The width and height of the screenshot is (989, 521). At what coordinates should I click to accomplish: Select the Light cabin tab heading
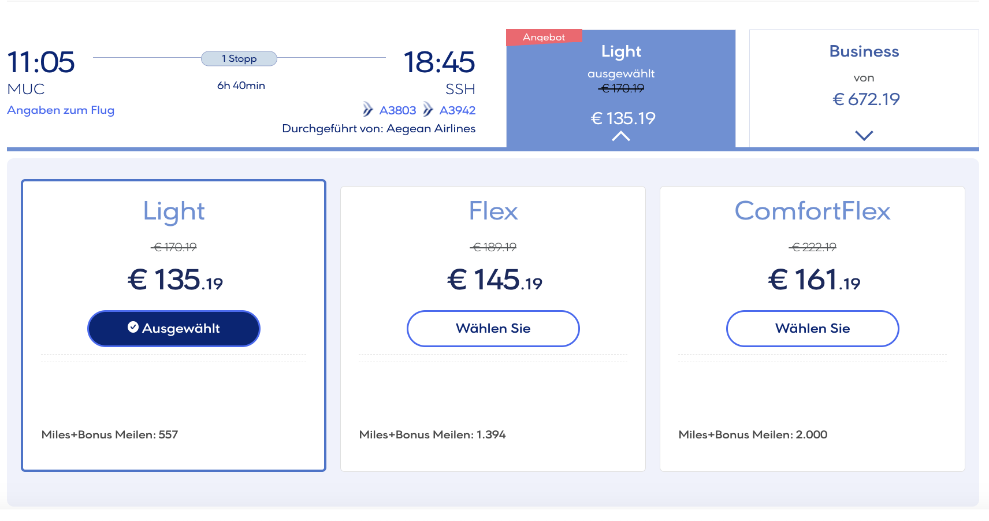click(x=621, y=51)
